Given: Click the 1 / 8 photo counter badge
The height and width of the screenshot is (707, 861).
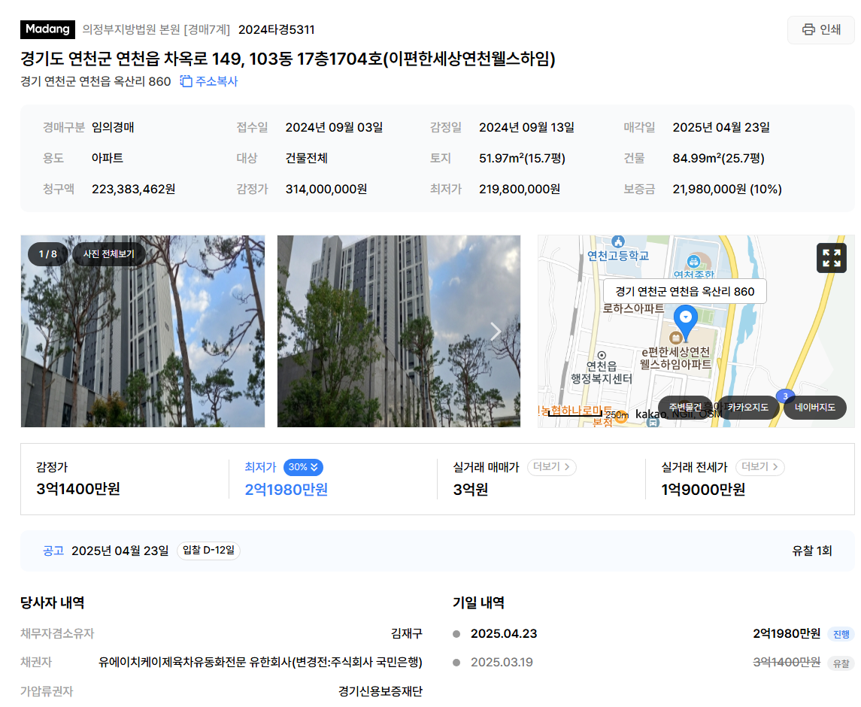Looking at the screenshot, I should coord(48,253).
